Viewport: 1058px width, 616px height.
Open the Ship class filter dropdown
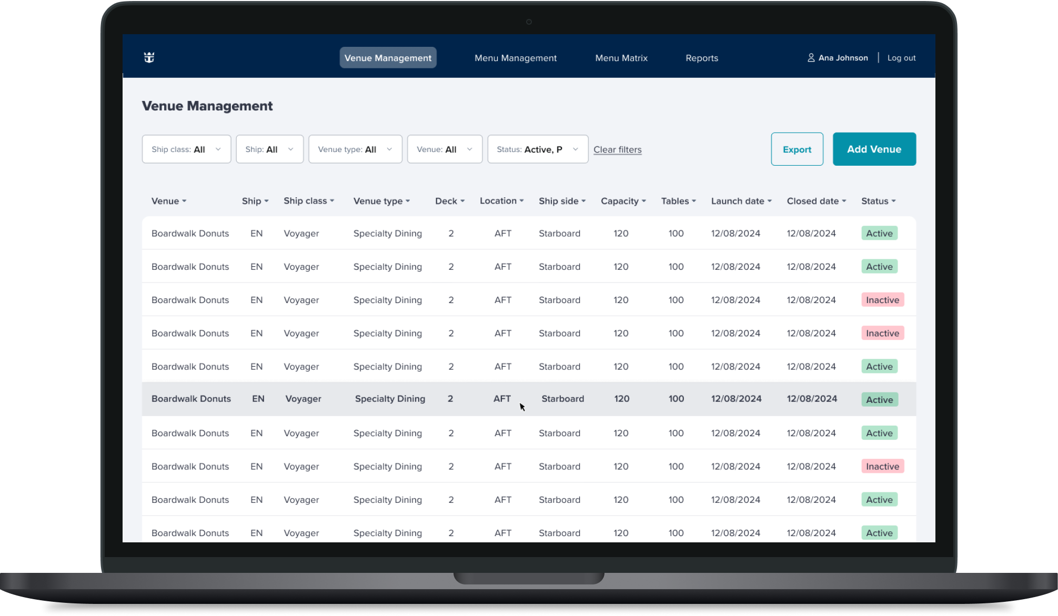(x=186, y=149)
